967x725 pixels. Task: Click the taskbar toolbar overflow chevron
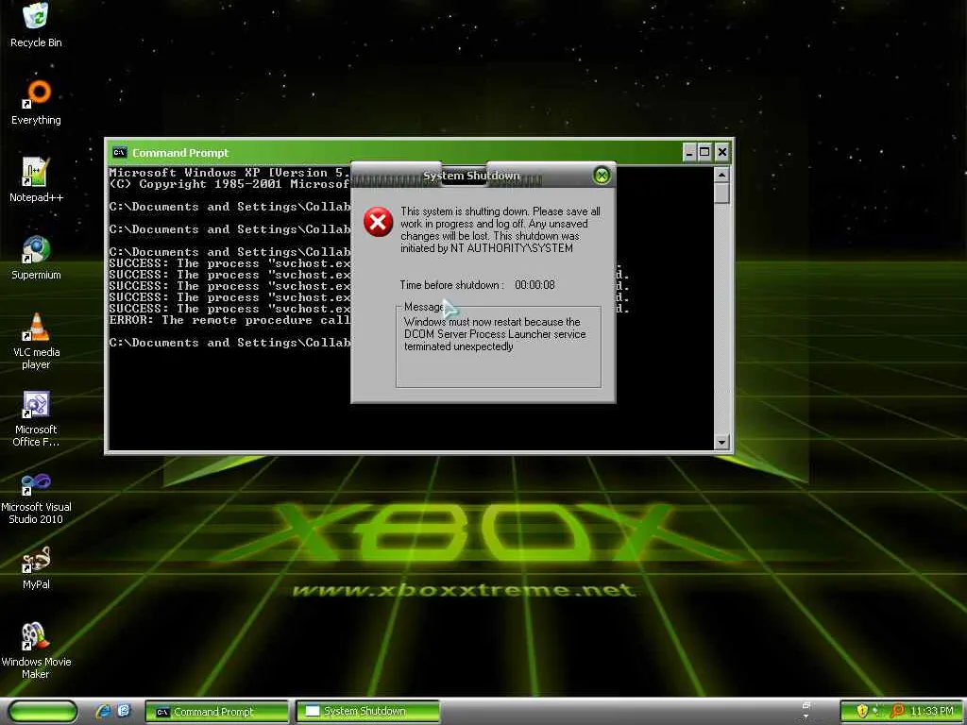pos(806,717)
